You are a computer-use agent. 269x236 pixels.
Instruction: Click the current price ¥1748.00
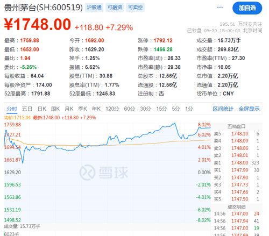(38, 24)
